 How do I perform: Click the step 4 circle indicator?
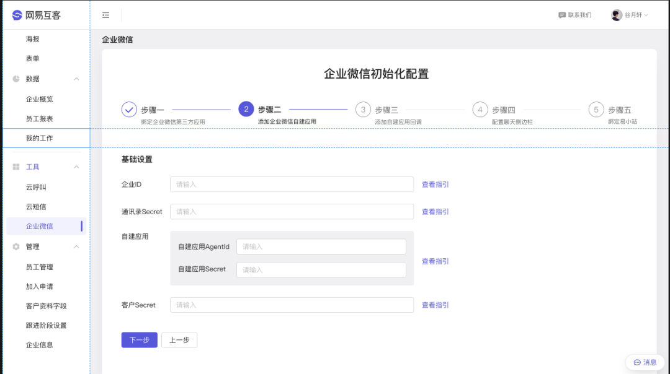[480, 110]
